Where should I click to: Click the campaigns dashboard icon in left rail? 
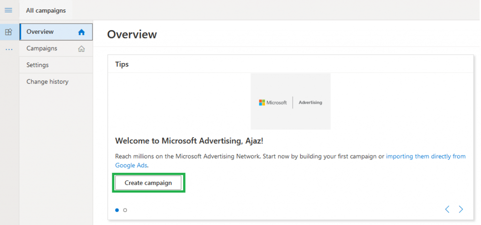pyautogui.click(x=9, y=31)
